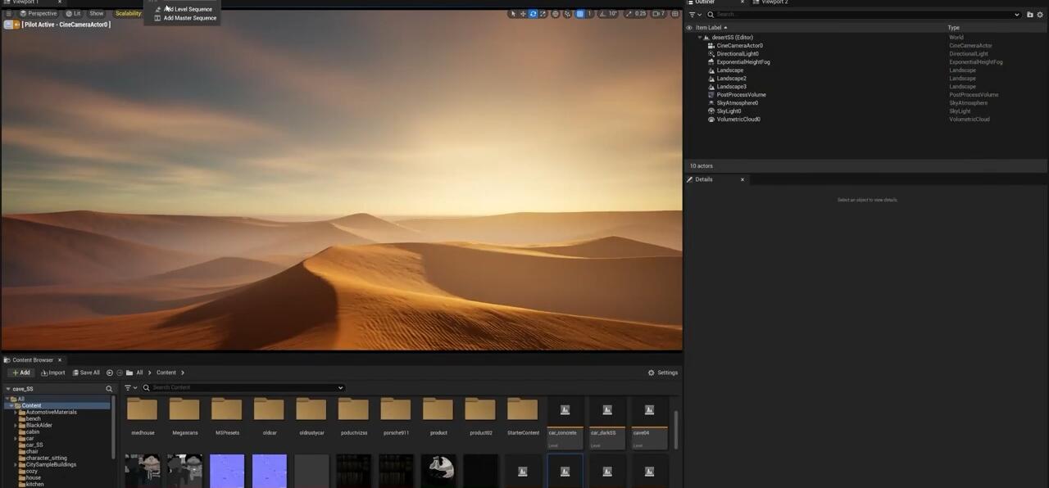Viewport: 1049px width, 488px height.
Task: Choose Add Master Sequence from the menu
Action: (x=184, y=18)
